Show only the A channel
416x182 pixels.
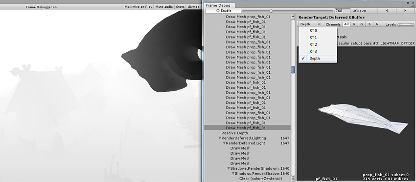coord(376,24)
